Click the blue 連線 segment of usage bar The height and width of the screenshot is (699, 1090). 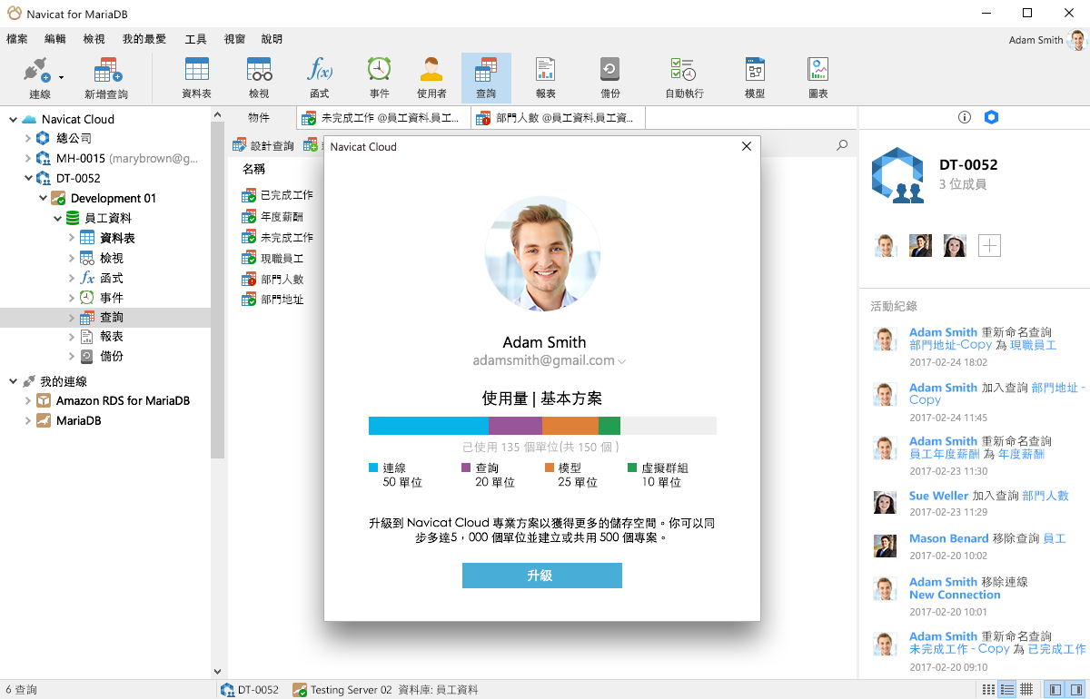pos(429,426)
